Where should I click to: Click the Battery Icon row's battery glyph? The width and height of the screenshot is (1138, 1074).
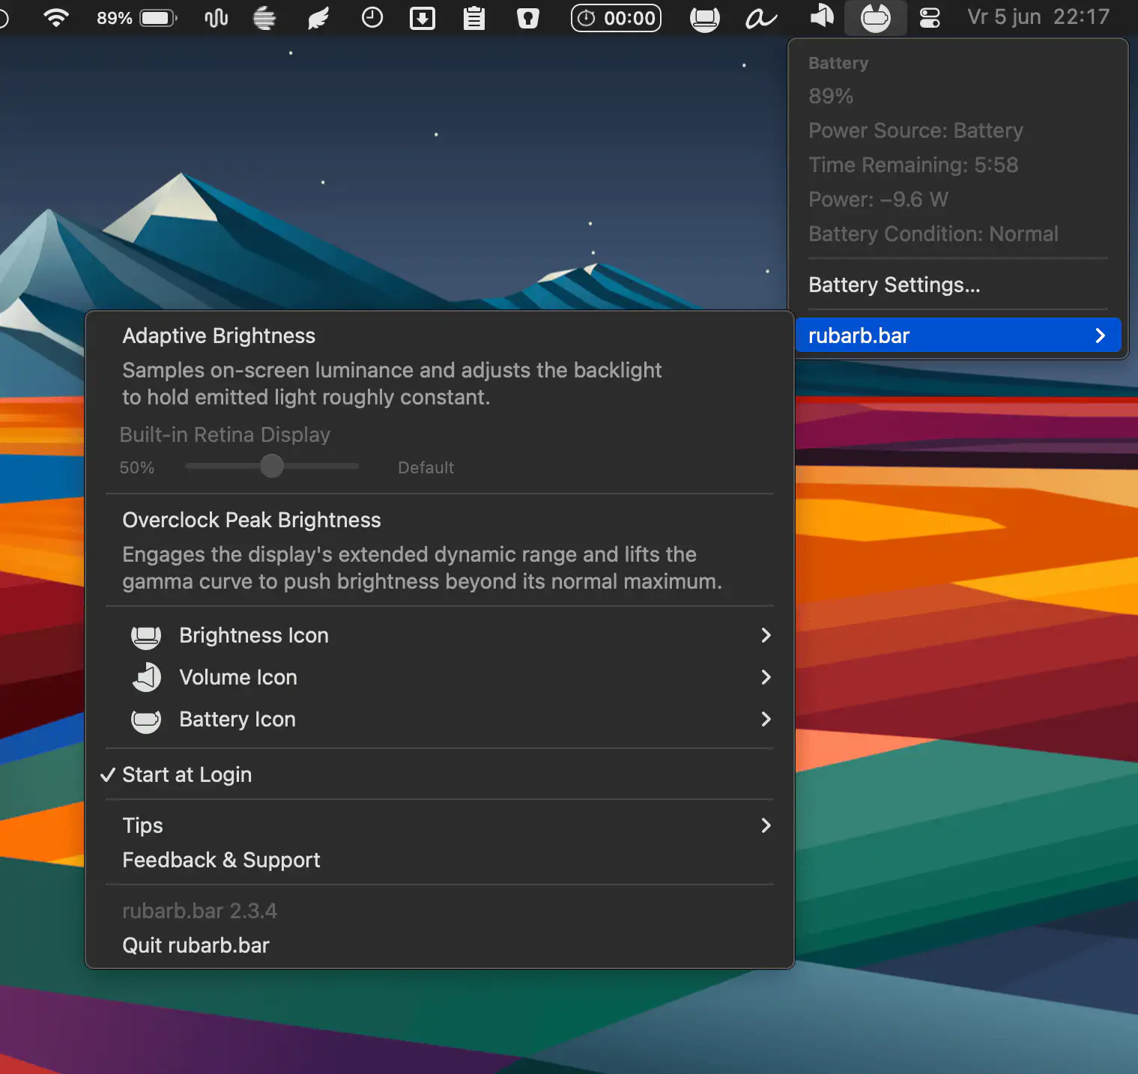(x=146, y=720)
